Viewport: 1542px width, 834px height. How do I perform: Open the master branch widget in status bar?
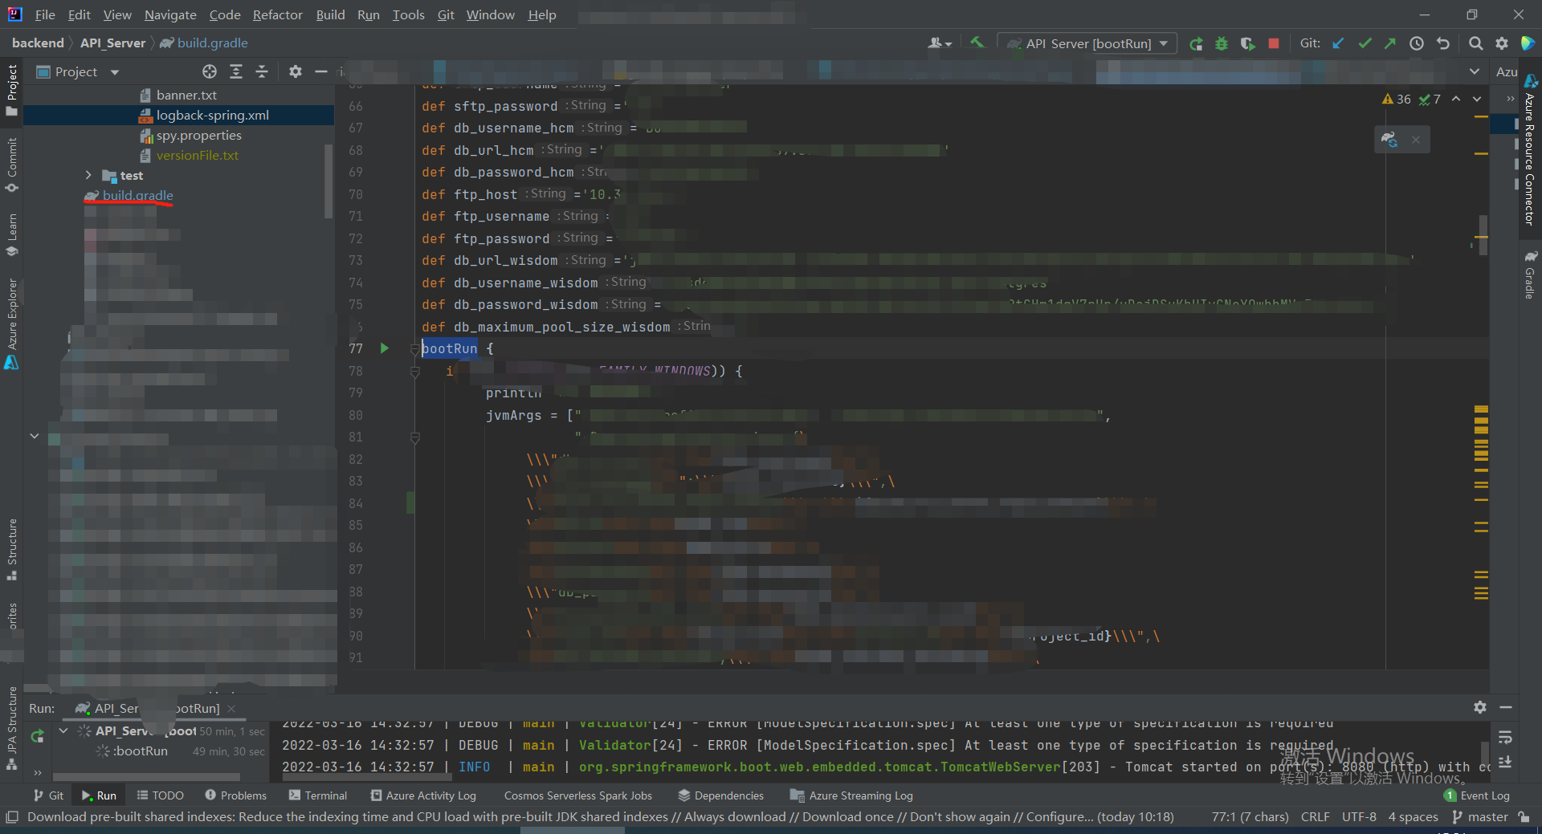click(1480, 816)
